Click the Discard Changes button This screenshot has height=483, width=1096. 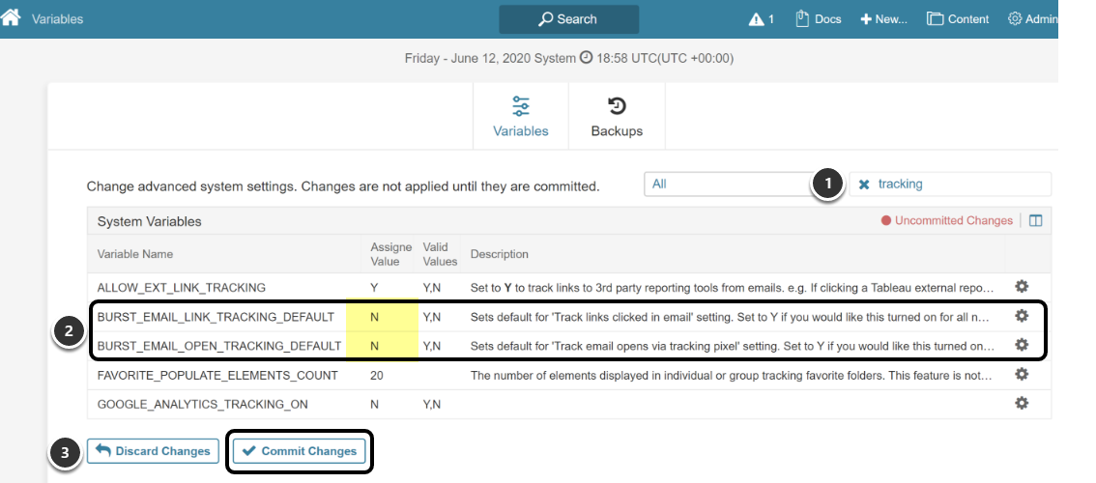(x=152, y=451)
